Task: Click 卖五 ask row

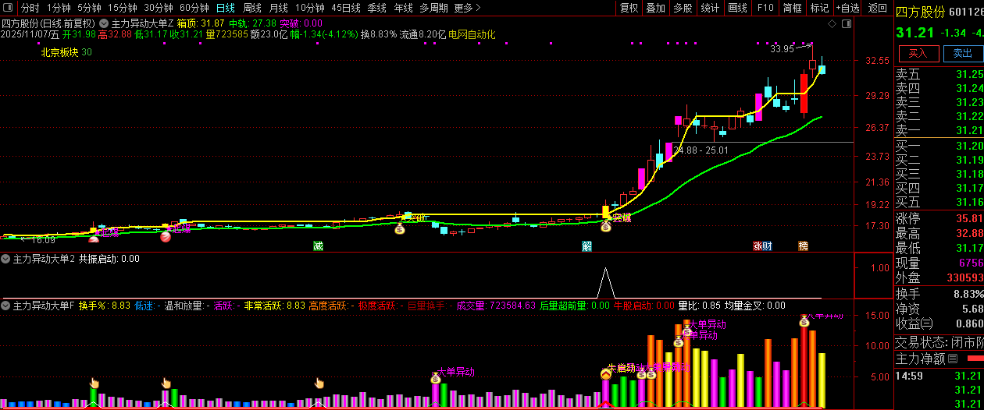Action: (939, 74)
